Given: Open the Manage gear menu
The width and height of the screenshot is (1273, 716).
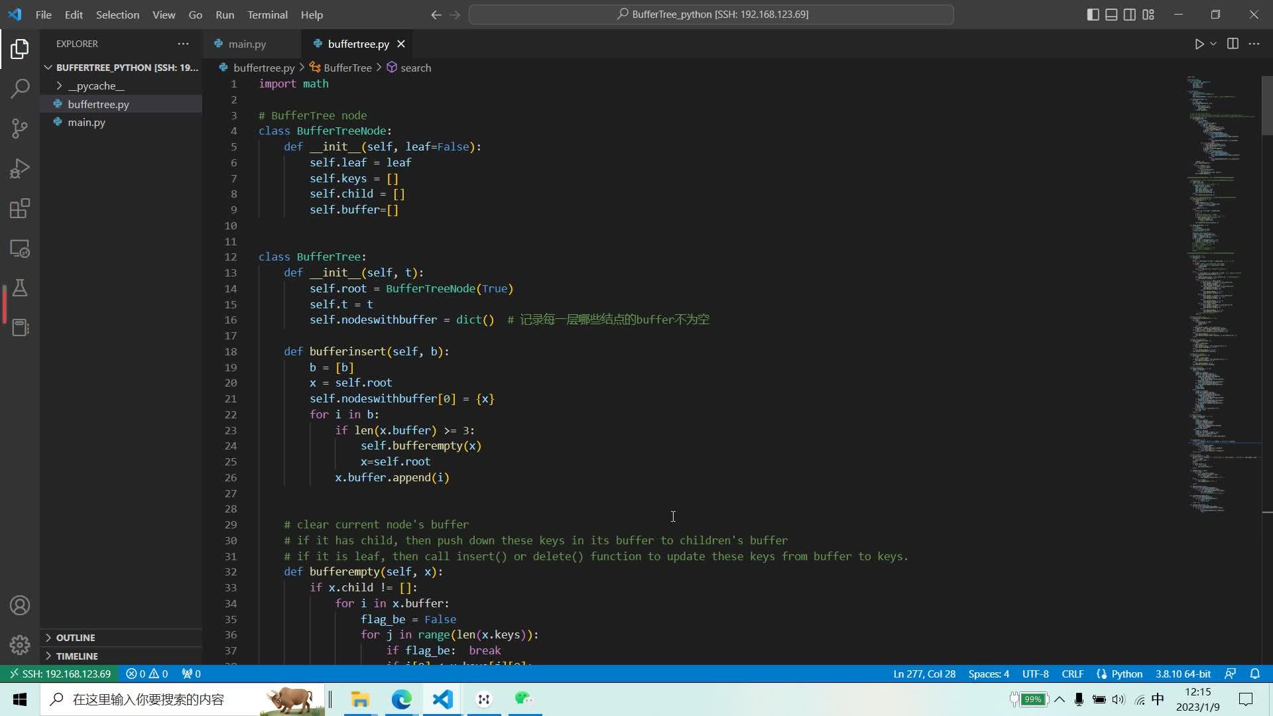Looking at the screenshot, I should pos(20,644).
